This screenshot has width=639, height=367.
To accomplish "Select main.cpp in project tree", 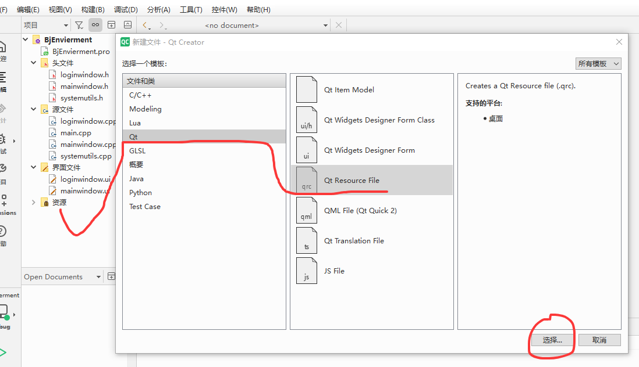I will pyautogui.click(x=76, y=132).
